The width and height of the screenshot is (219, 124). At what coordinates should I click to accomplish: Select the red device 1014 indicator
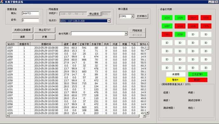tap(193, 18)
